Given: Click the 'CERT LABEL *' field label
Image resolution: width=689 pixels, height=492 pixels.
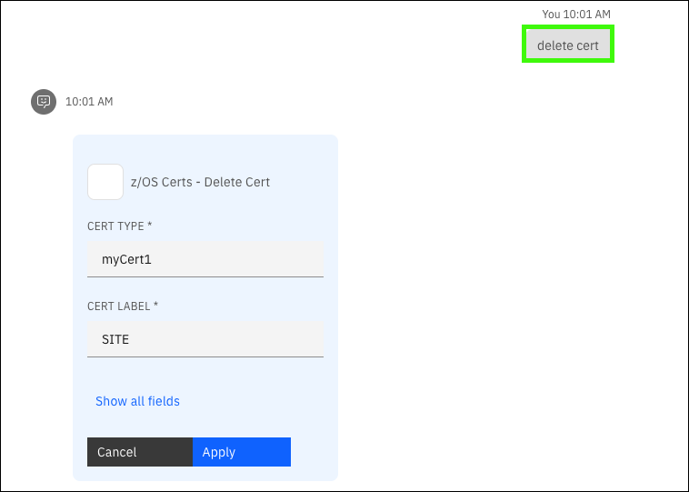Looking at the screenshot, I should click(x=123, y=306).
